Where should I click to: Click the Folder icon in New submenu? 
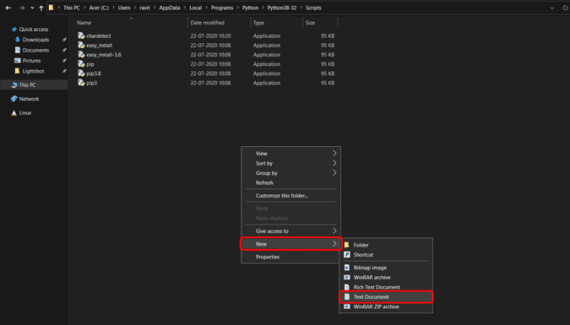[x=347, y=245]
